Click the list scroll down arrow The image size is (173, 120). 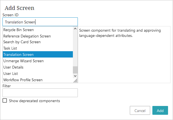pos(75,76)
